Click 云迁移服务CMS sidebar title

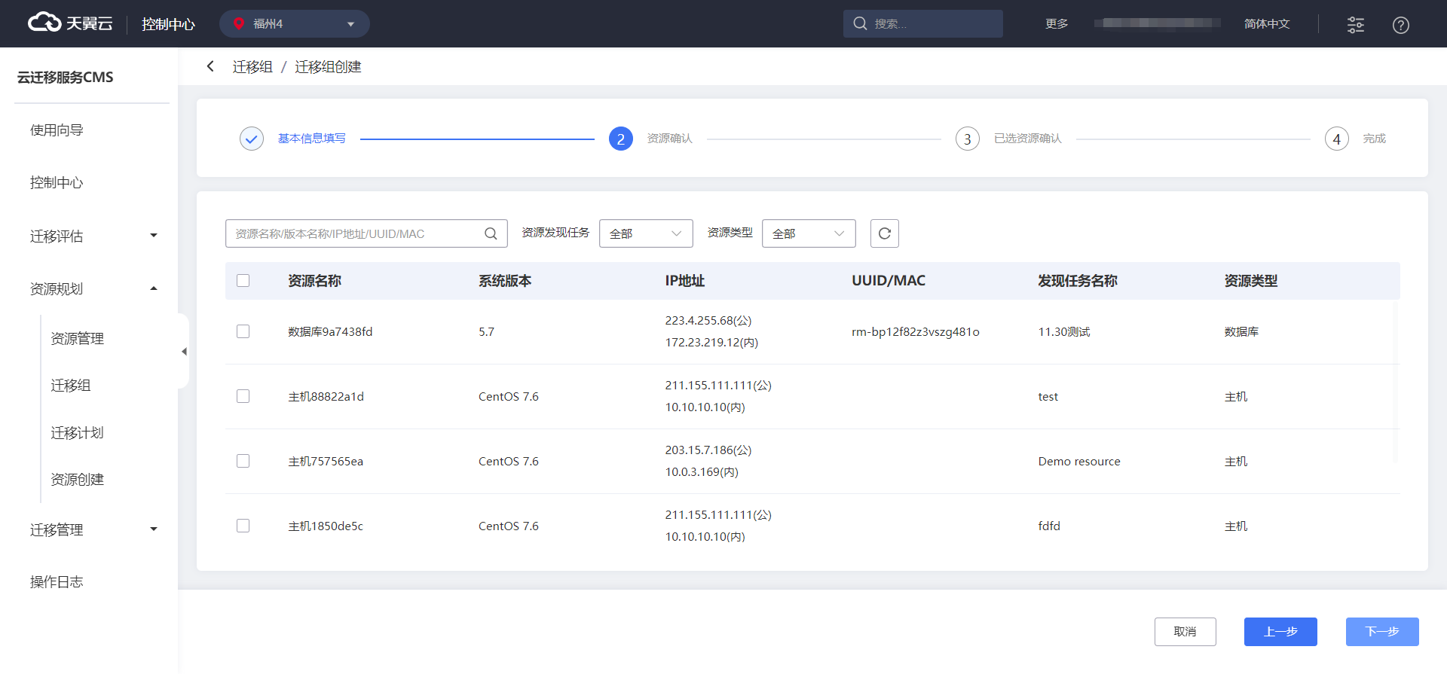[65, 78]
